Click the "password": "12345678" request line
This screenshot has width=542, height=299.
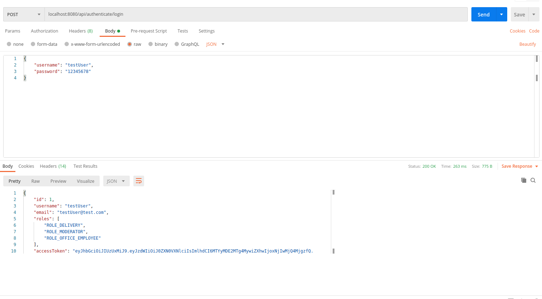point(62,72)
